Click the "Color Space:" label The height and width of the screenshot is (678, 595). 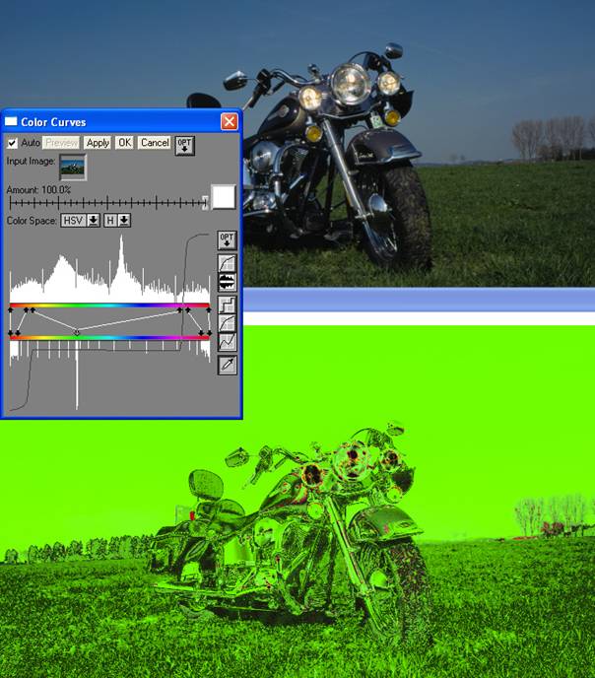pyautogui.click(x=32, y=221)
